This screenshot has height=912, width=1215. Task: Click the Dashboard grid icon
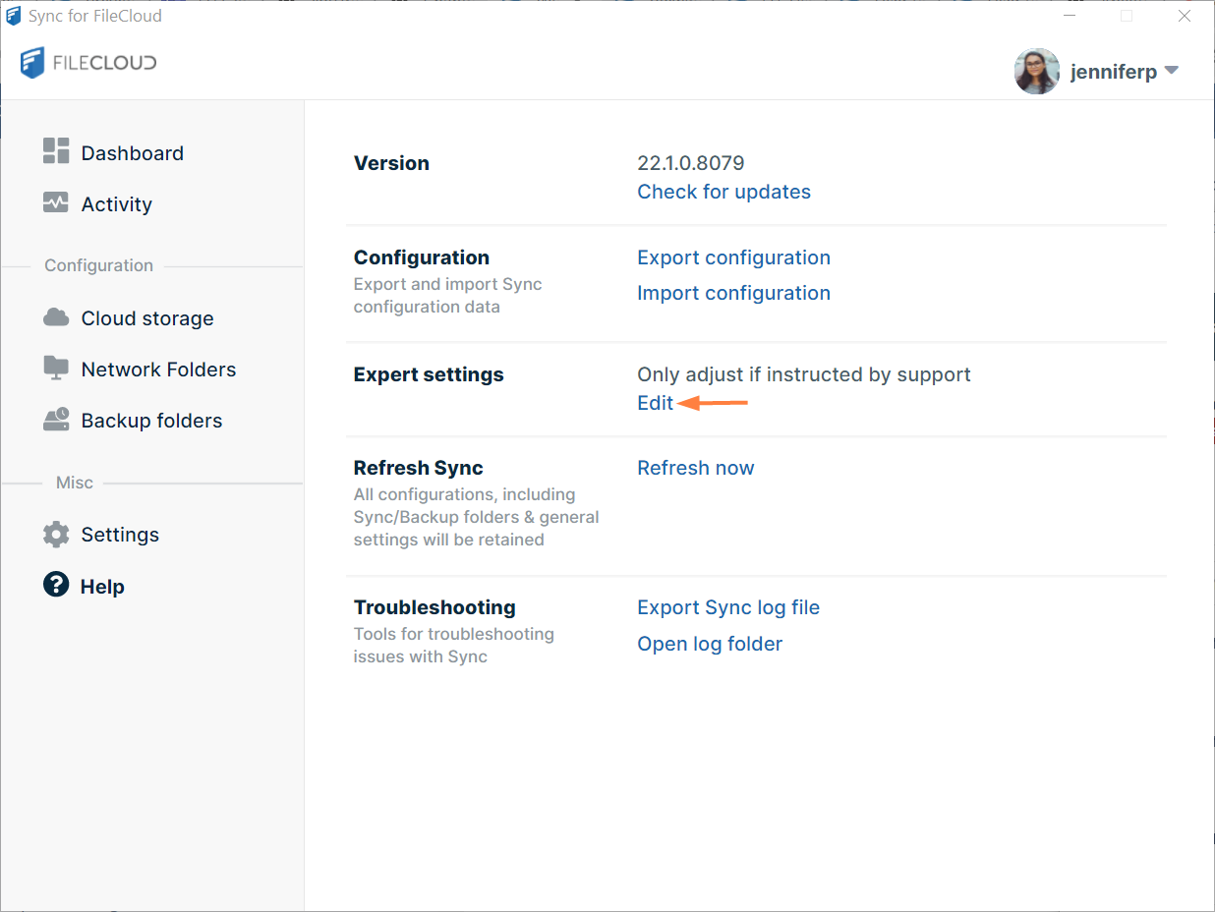click(x=56, y=151)
